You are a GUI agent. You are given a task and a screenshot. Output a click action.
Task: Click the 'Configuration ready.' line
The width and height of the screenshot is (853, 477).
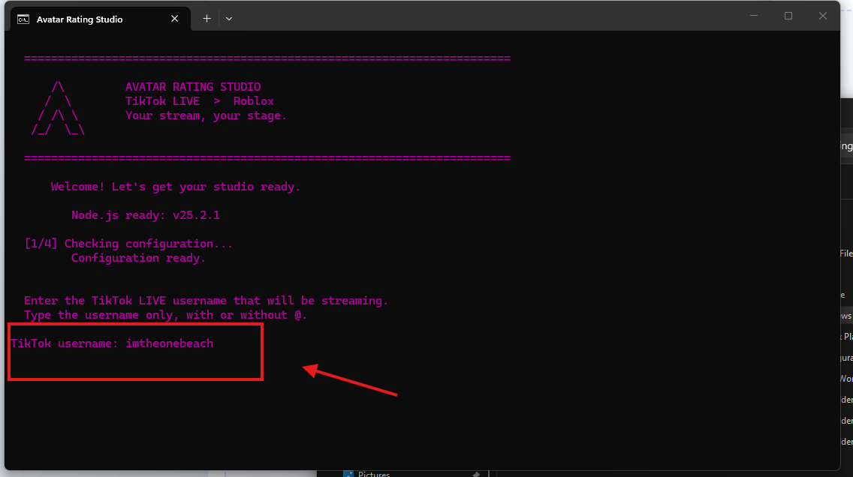tap(138, 258)
